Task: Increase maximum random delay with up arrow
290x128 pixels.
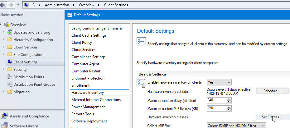Action: click(x=229, y=99)
